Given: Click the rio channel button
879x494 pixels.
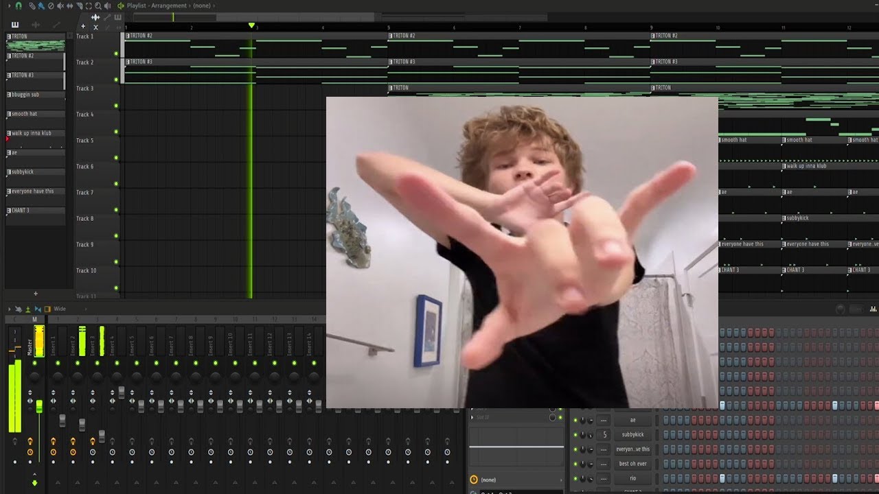Looking at the screenshot, I should click(x=632, y=478).
